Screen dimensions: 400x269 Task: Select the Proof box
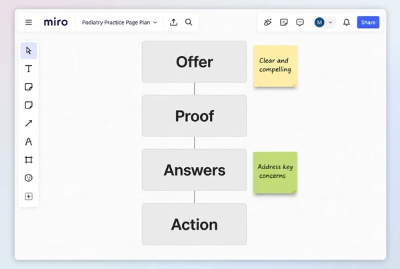click(195, 116)
